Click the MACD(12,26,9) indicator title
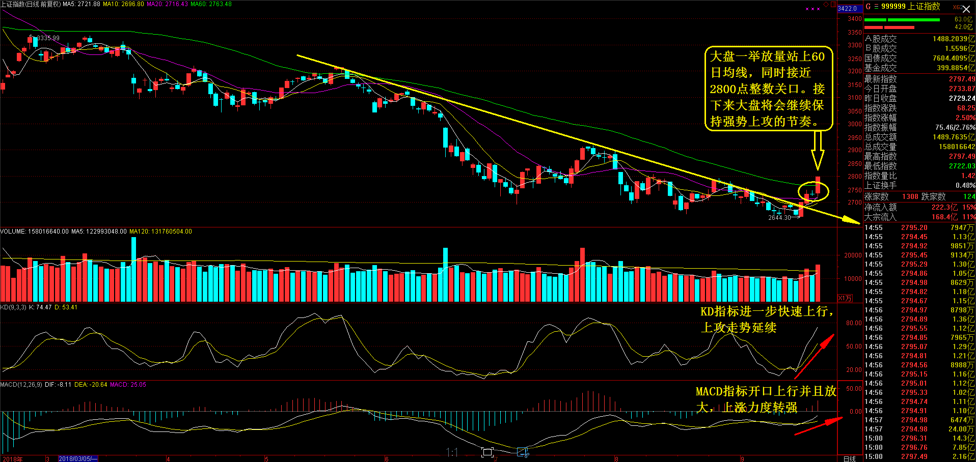 click(21, 385)
